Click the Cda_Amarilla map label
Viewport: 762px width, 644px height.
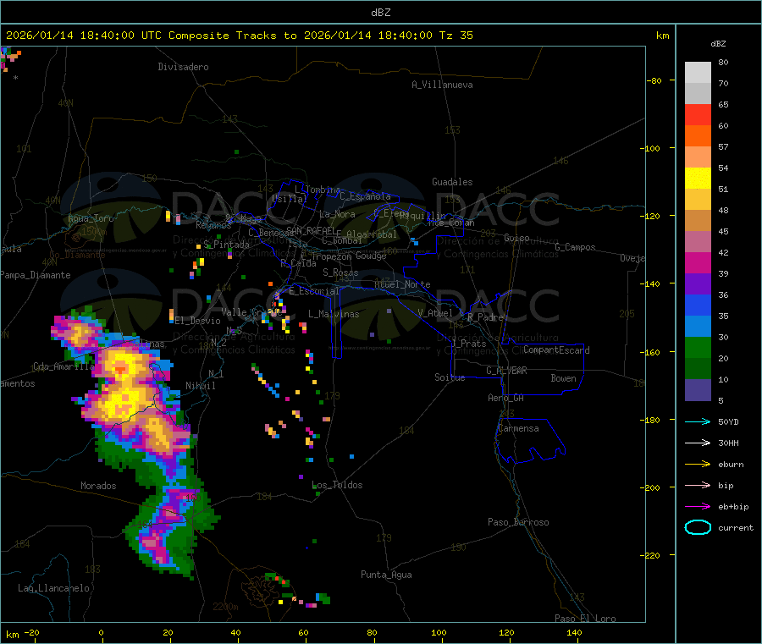63,366
